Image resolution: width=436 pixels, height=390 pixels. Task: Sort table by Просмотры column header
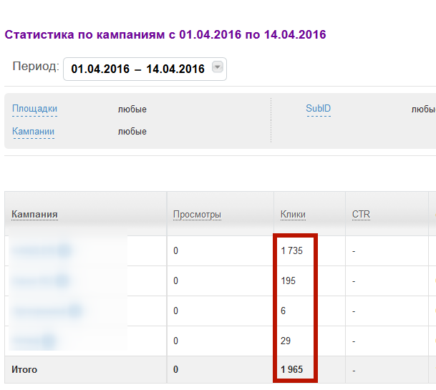point(197,214)
